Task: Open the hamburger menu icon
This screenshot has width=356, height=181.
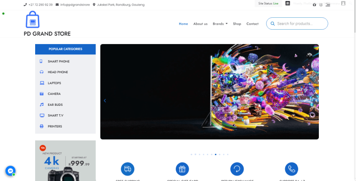Action: point(328,5)
